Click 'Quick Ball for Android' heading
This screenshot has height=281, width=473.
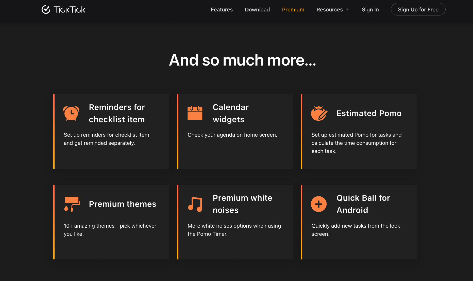(363, 204)
